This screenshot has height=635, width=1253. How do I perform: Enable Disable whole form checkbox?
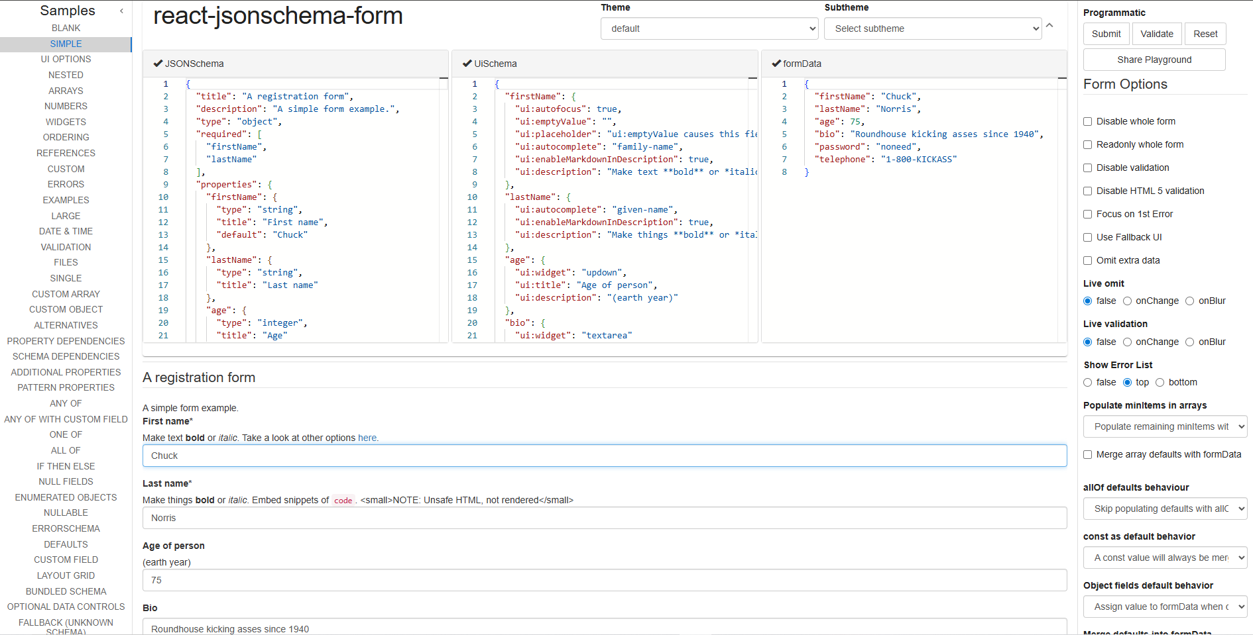pyautogui.click(x=1087, y=121)
